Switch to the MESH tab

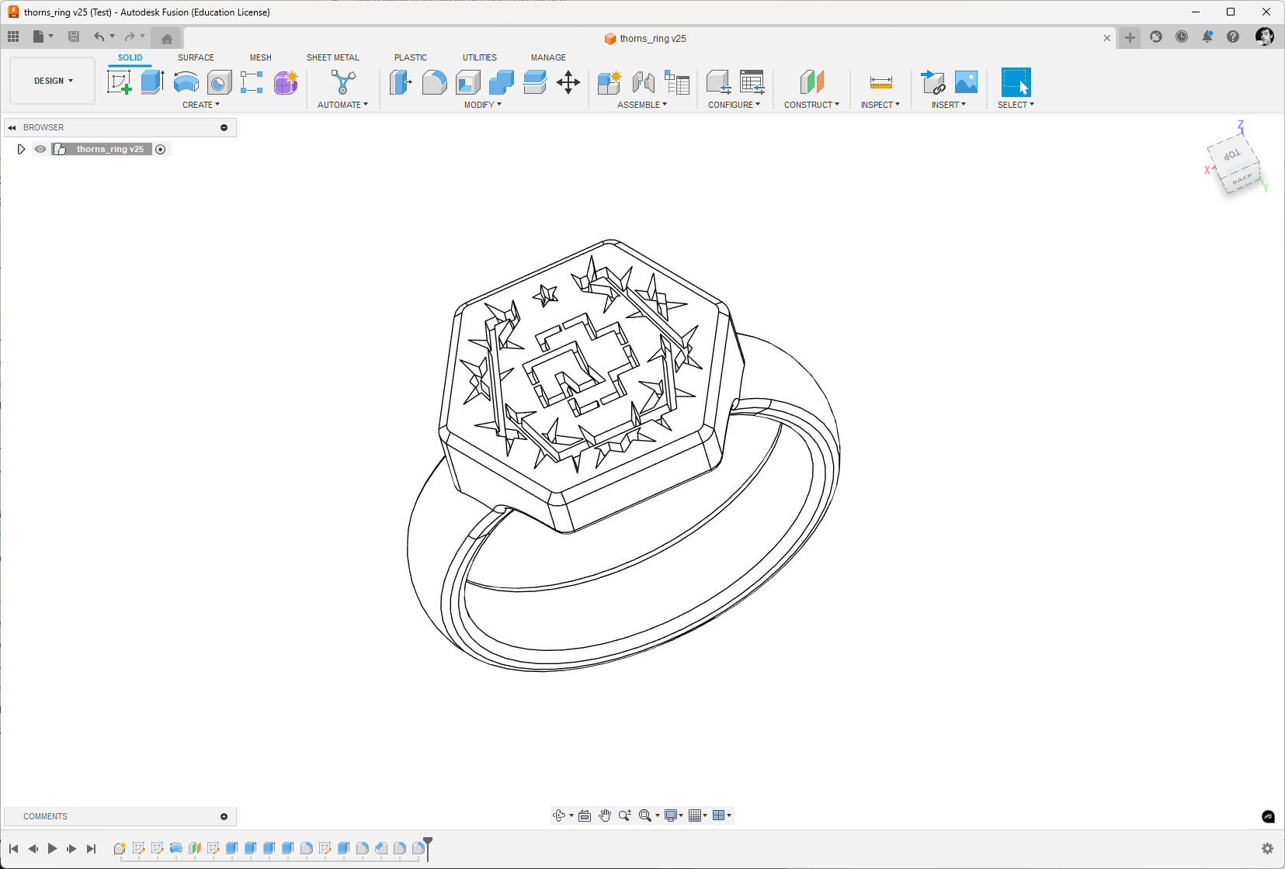[x=261, y=57]
